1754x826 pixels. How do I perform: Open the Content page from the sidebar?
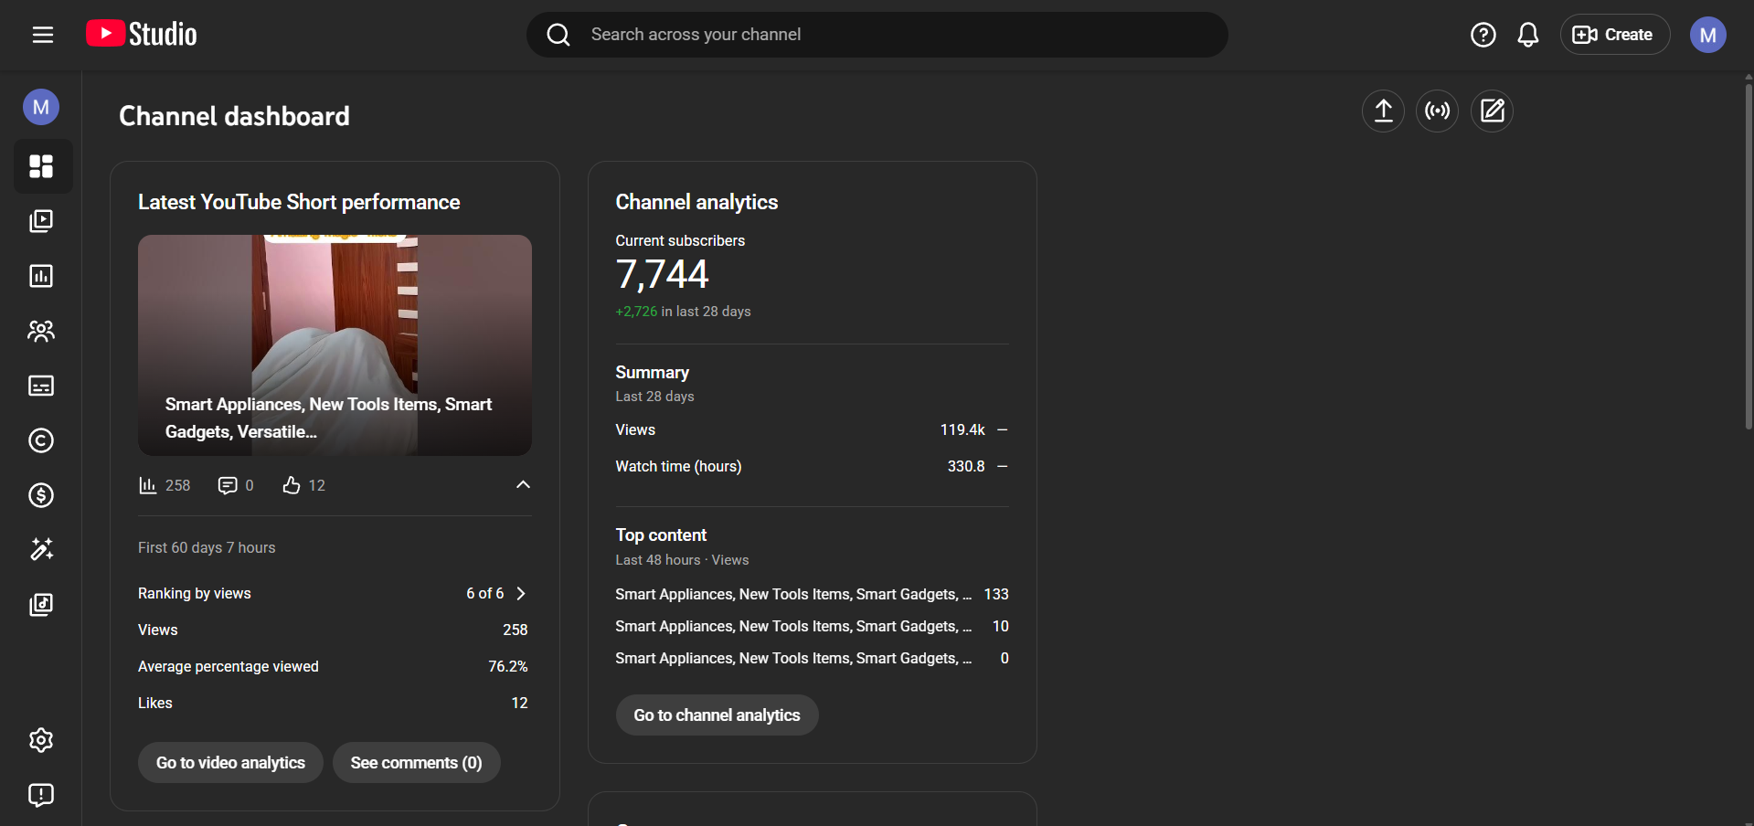click(x=41, y=221)
